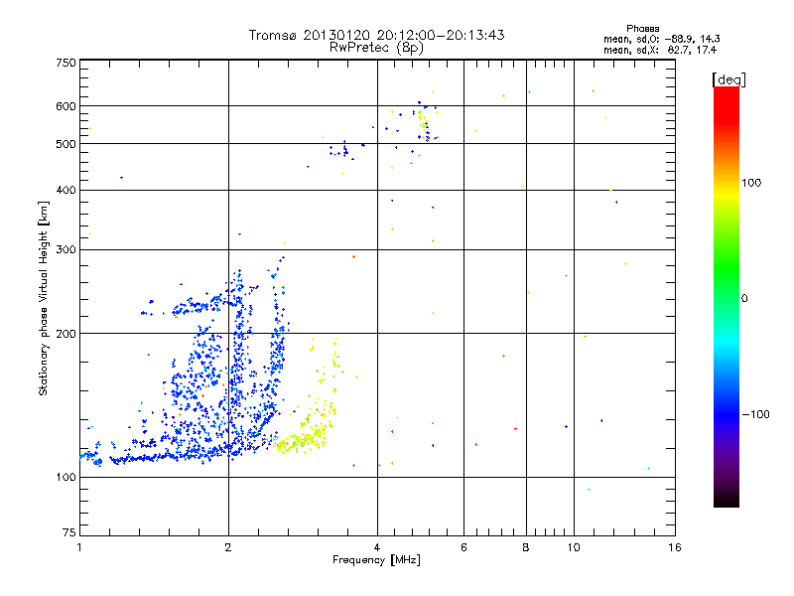Click the colorbar "-100" tick label
The height and width of the screenshot is (596, 794).
(755, 414)
